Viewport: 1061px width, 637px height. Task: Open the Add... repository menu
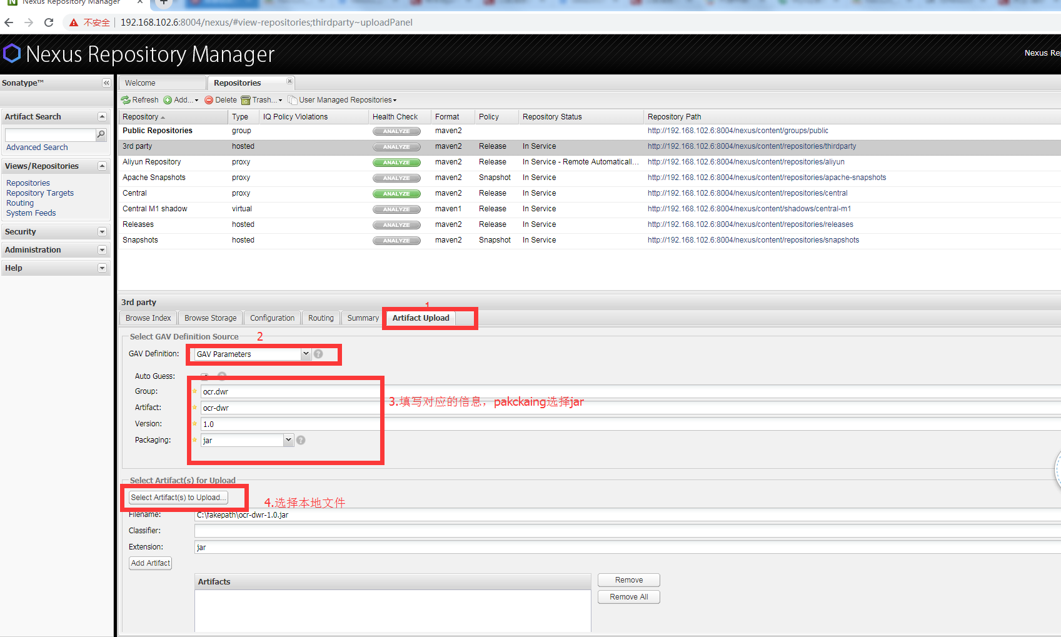(181, 100)
